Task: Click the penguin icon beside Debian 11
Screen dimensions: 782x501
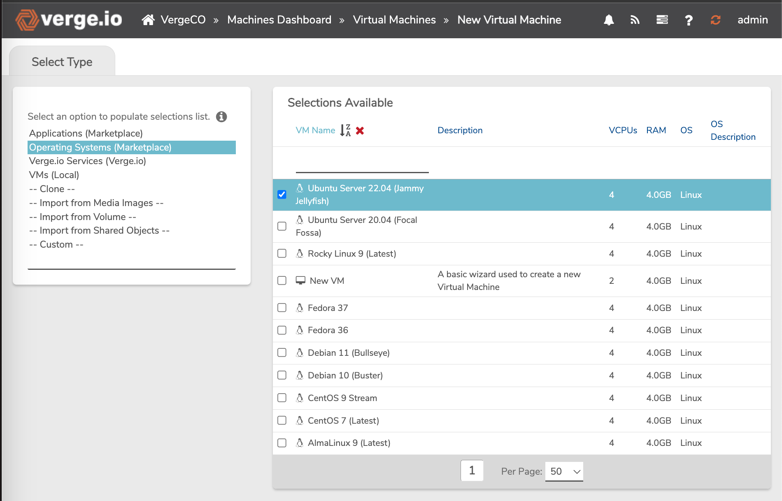Action: (x=300, y=353)
